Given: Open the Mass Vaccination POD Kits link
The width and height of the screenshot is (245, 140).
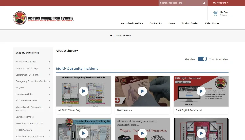Looking at the screenshot, I should (29, 123).
